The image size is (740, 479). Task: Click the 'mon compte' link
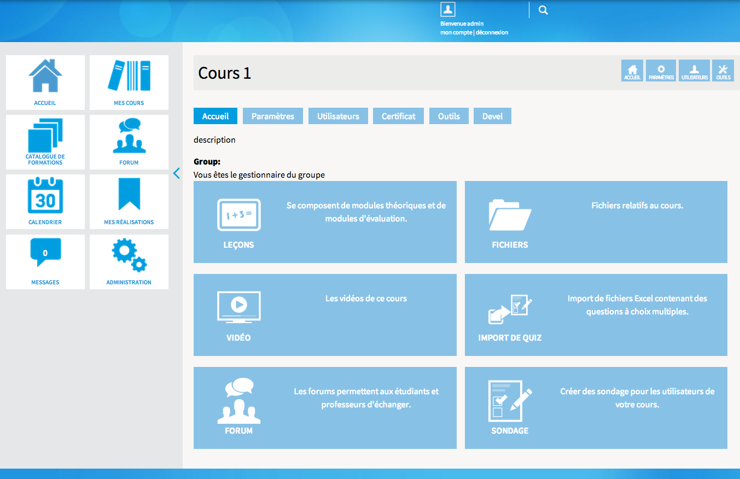tap(456, 32)
